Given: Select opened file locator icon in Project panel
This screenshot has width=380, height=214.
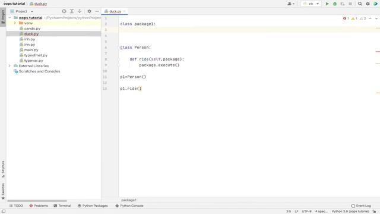Looking at the screenshot, I should click(x=64, y=11).
